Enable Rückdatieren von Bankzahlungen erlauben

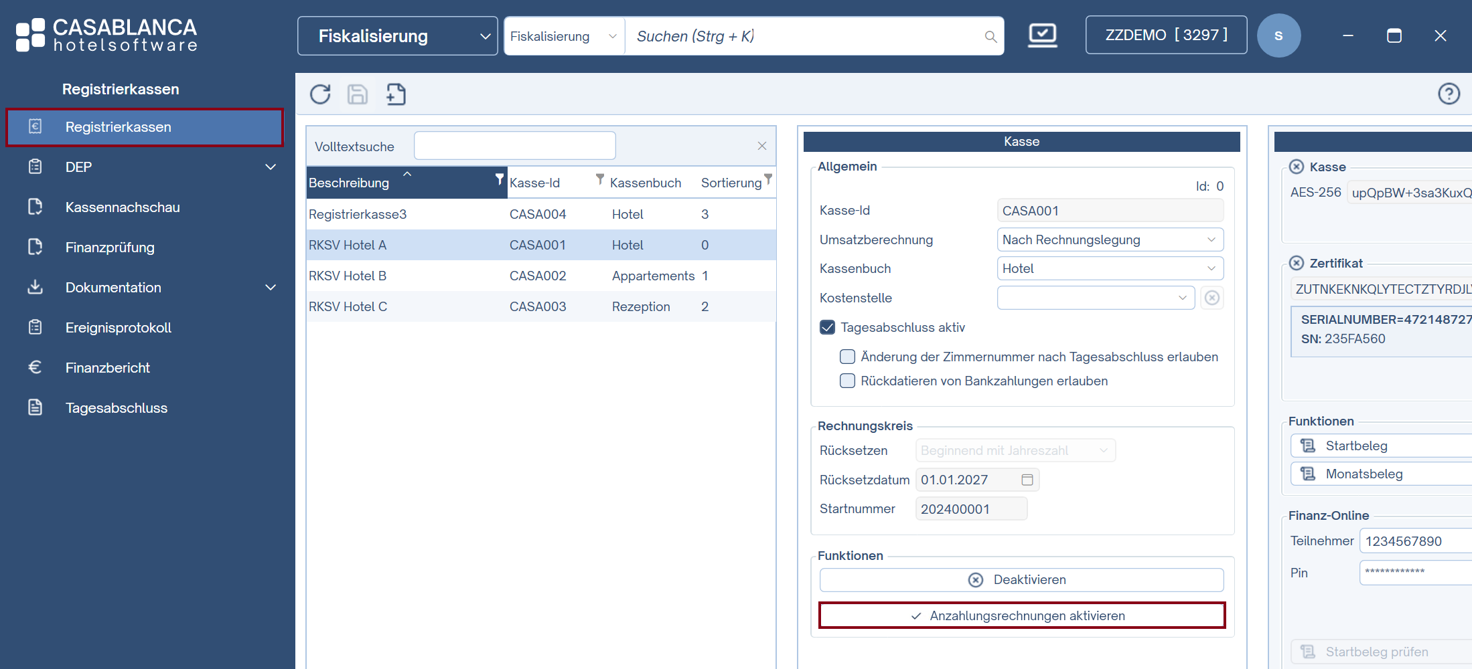click(847, 381)
